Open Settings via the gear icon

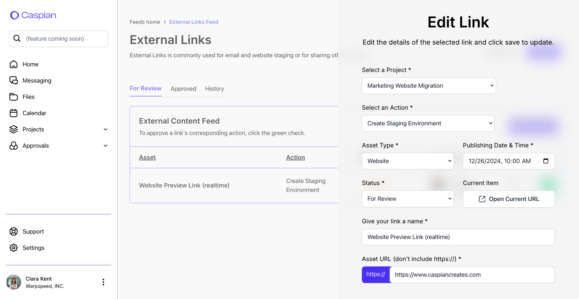point(14,248)
